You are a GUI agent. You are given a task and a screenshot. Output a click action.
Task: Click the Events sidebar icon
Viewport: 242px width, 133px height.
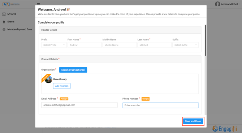tap(4, 22)
